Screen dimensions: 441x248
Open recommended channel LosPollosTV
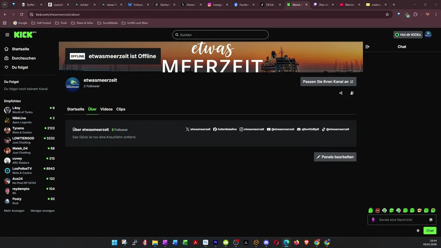[29, 170]
